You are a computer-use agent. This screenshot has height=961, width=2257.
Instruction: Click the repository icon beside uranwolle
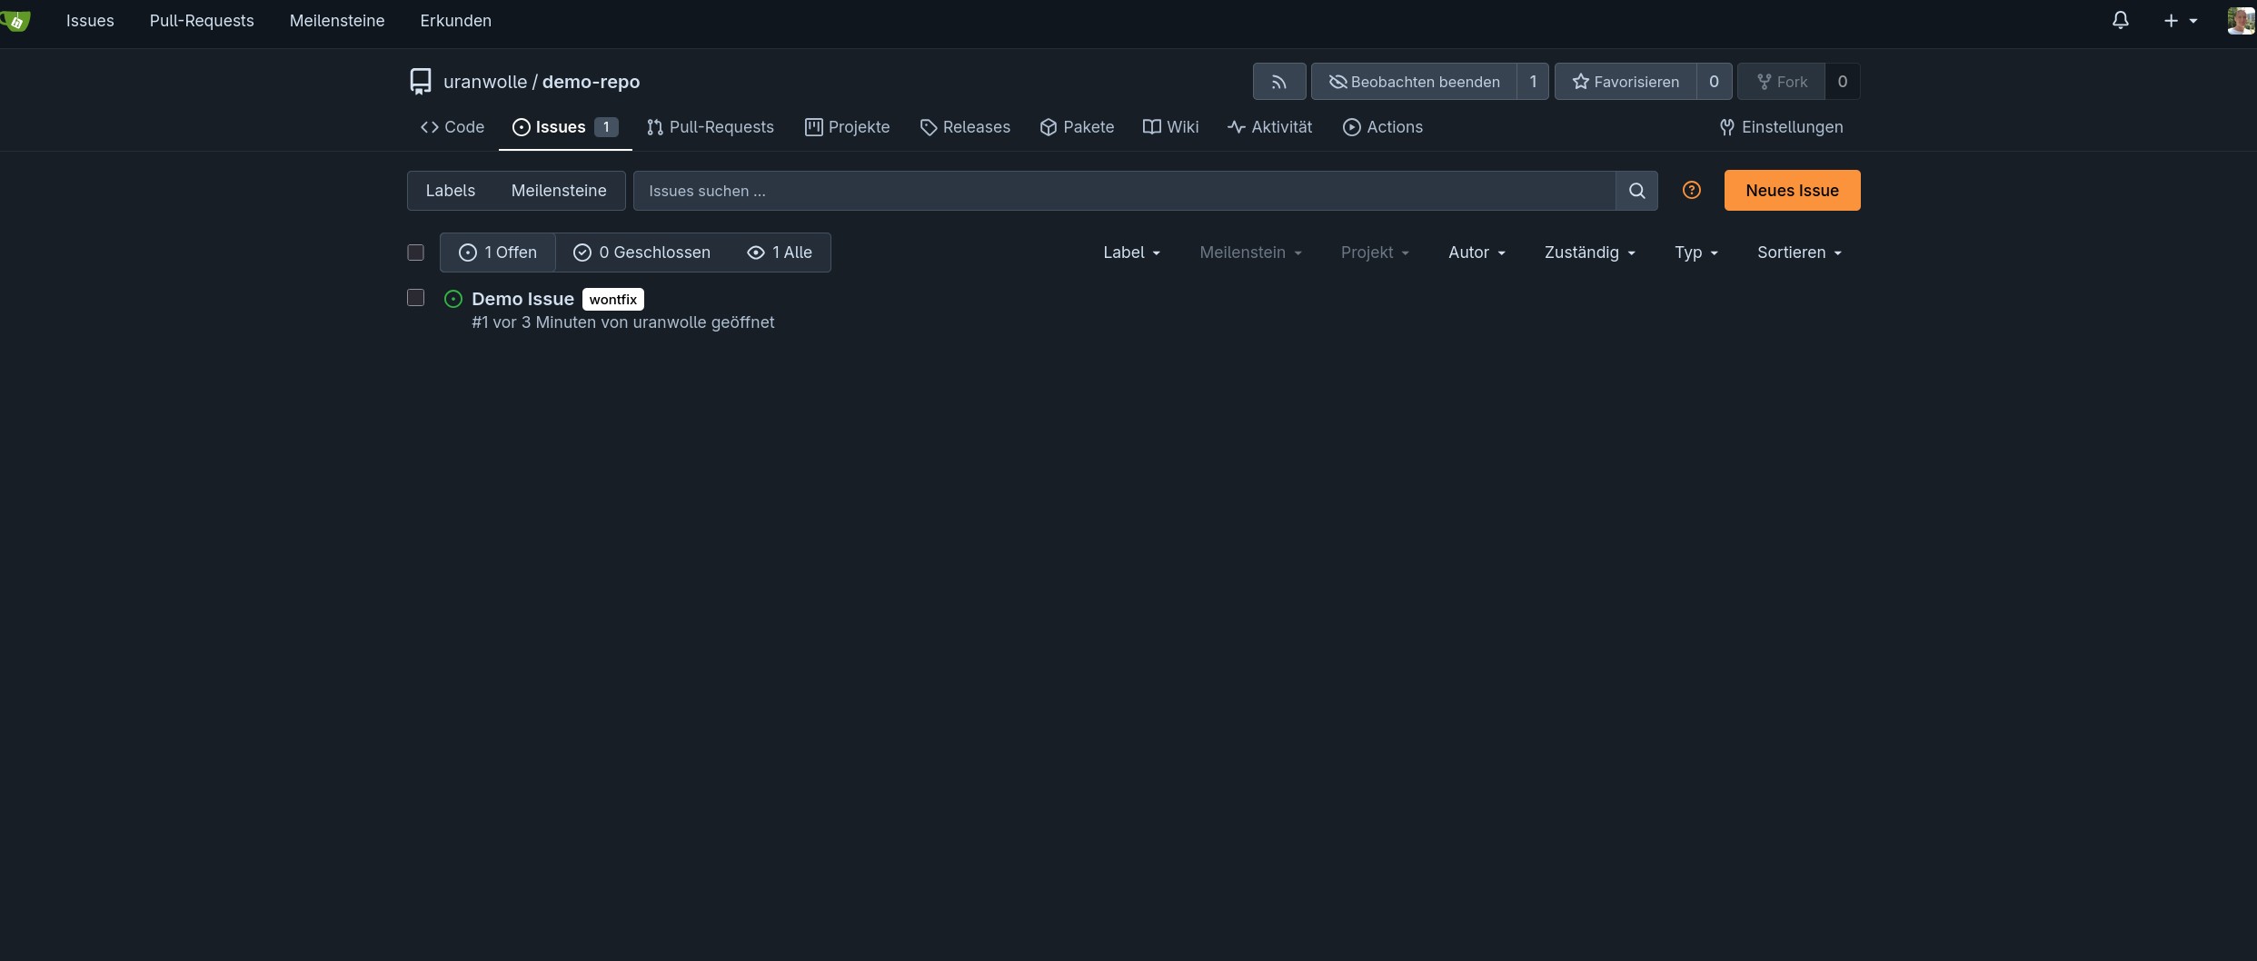(x=420, y=82)
